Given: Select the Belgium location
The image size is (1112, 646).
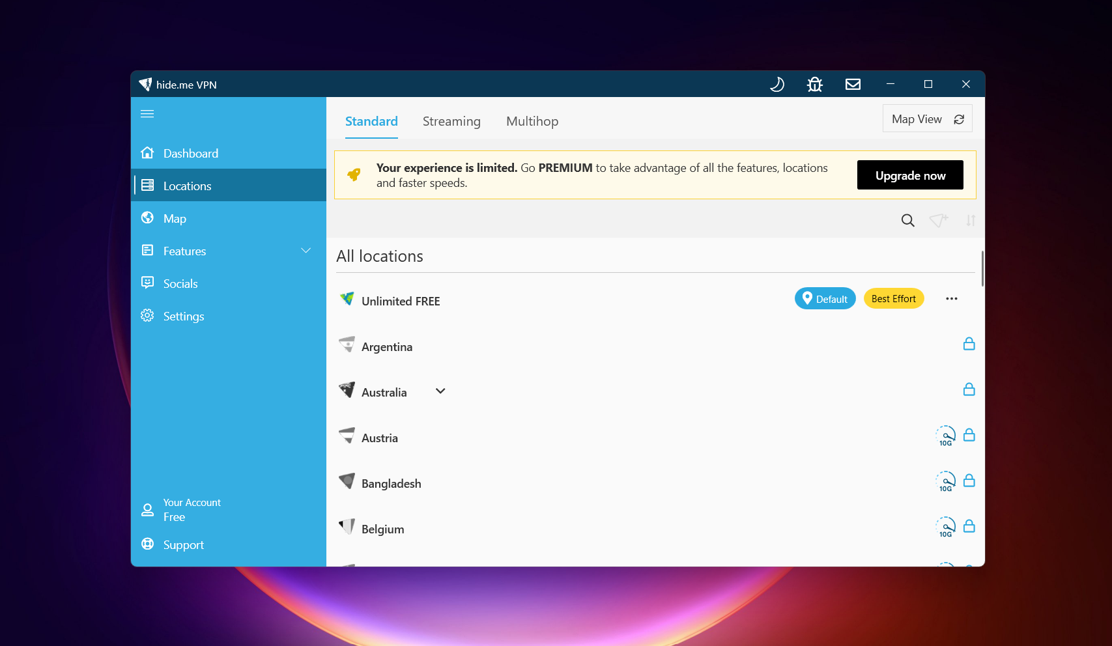Looking at the screenshot, I should point(655,528).
